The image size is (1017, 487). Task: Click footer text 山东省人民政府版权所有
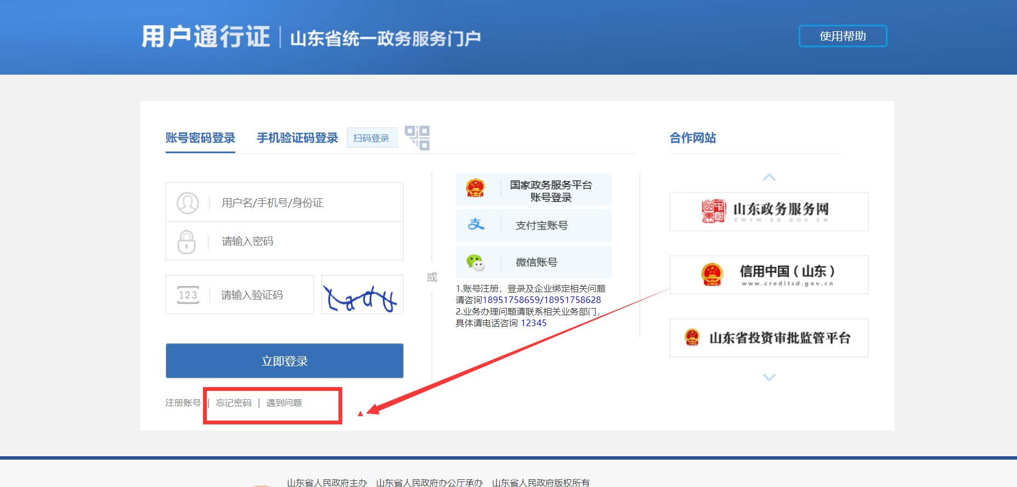click(x=541, y=483)
